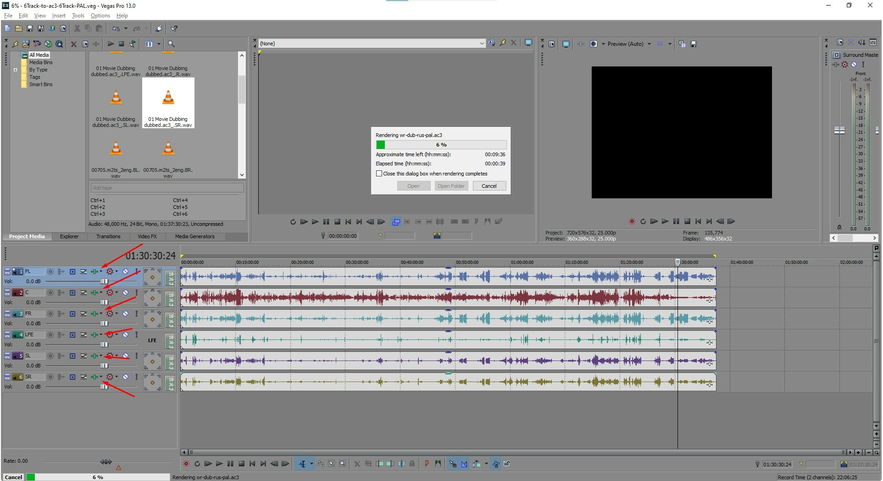Click the Normal Edit tool icon

coord(302,464)
